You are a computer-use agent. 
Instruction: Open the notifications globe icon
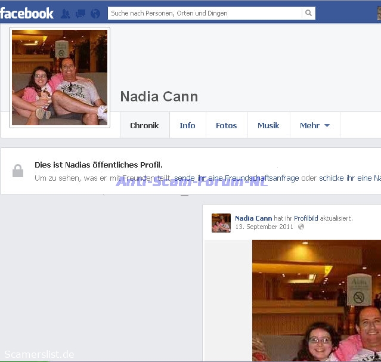(x=95, y=13)
